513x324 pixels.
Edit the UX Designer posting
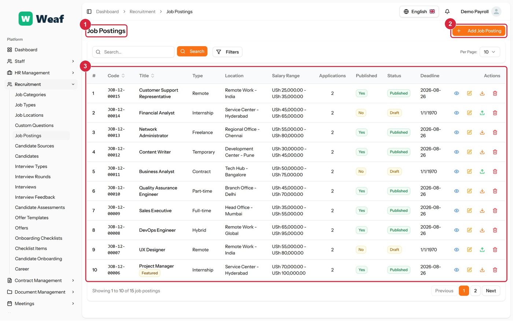pos(469,250)
